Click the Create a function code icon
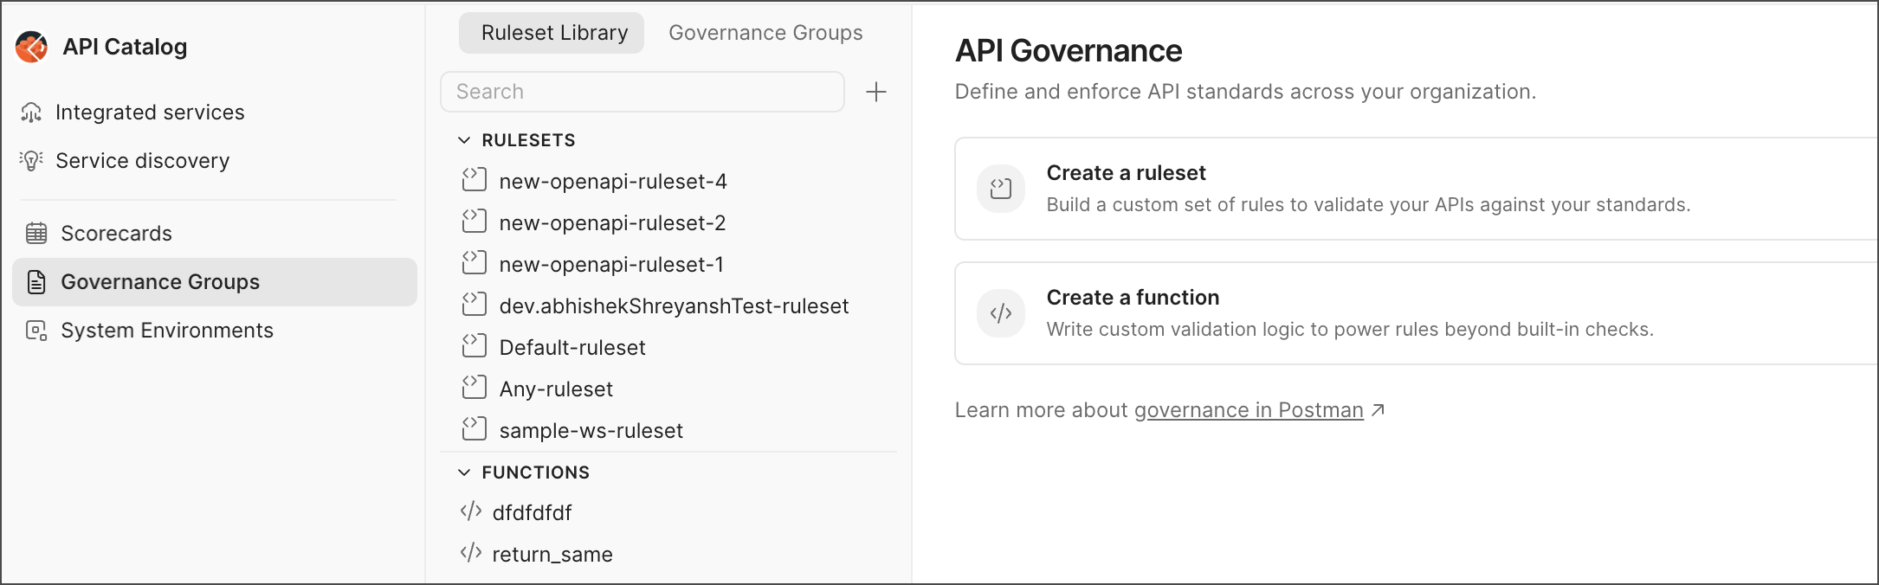 [x=1001, y=313]
